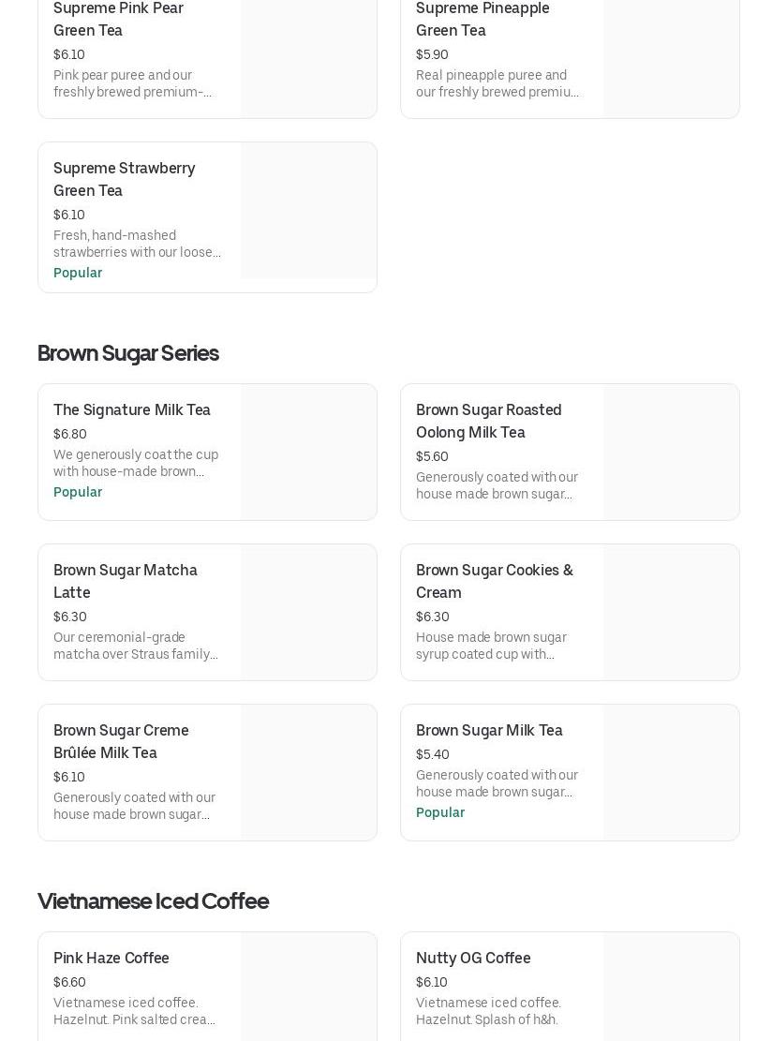This screenshot has width=772, height=1041.
Task: Select Nutty OG Coffee item title
Action: (473, 958)
